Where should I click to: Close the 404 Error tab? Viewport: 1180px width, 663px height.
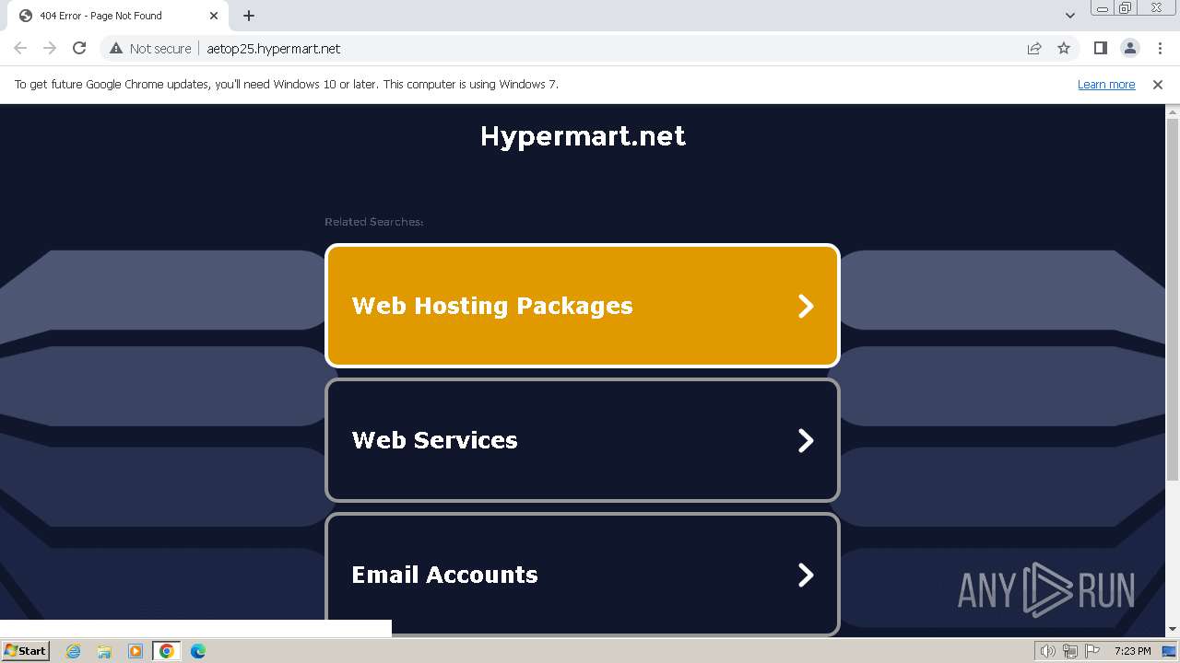[x=214, y=16]
